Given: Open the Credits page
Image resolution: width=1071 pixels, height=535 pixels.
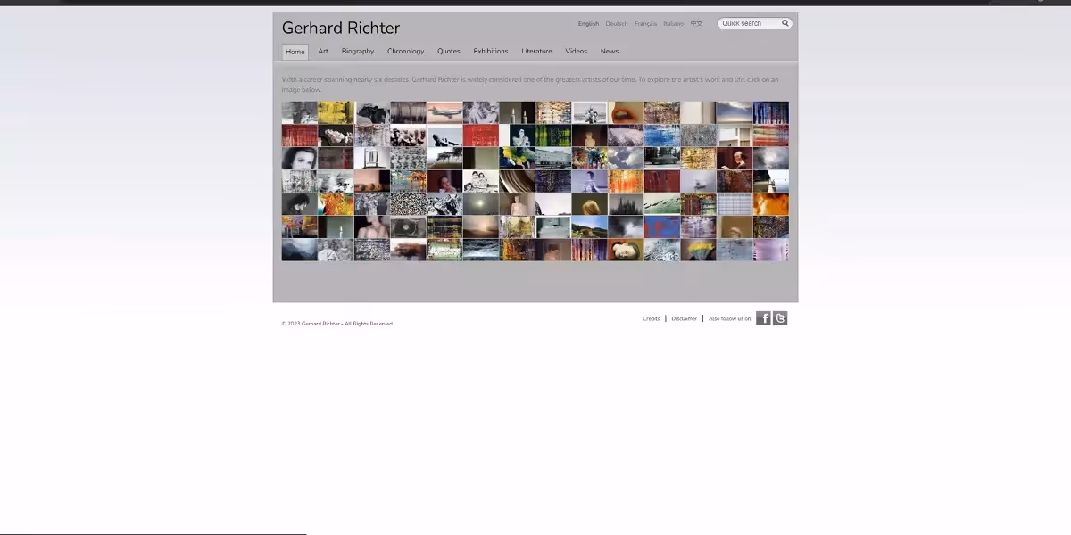Looking at the screenshot, I should 651,317.
